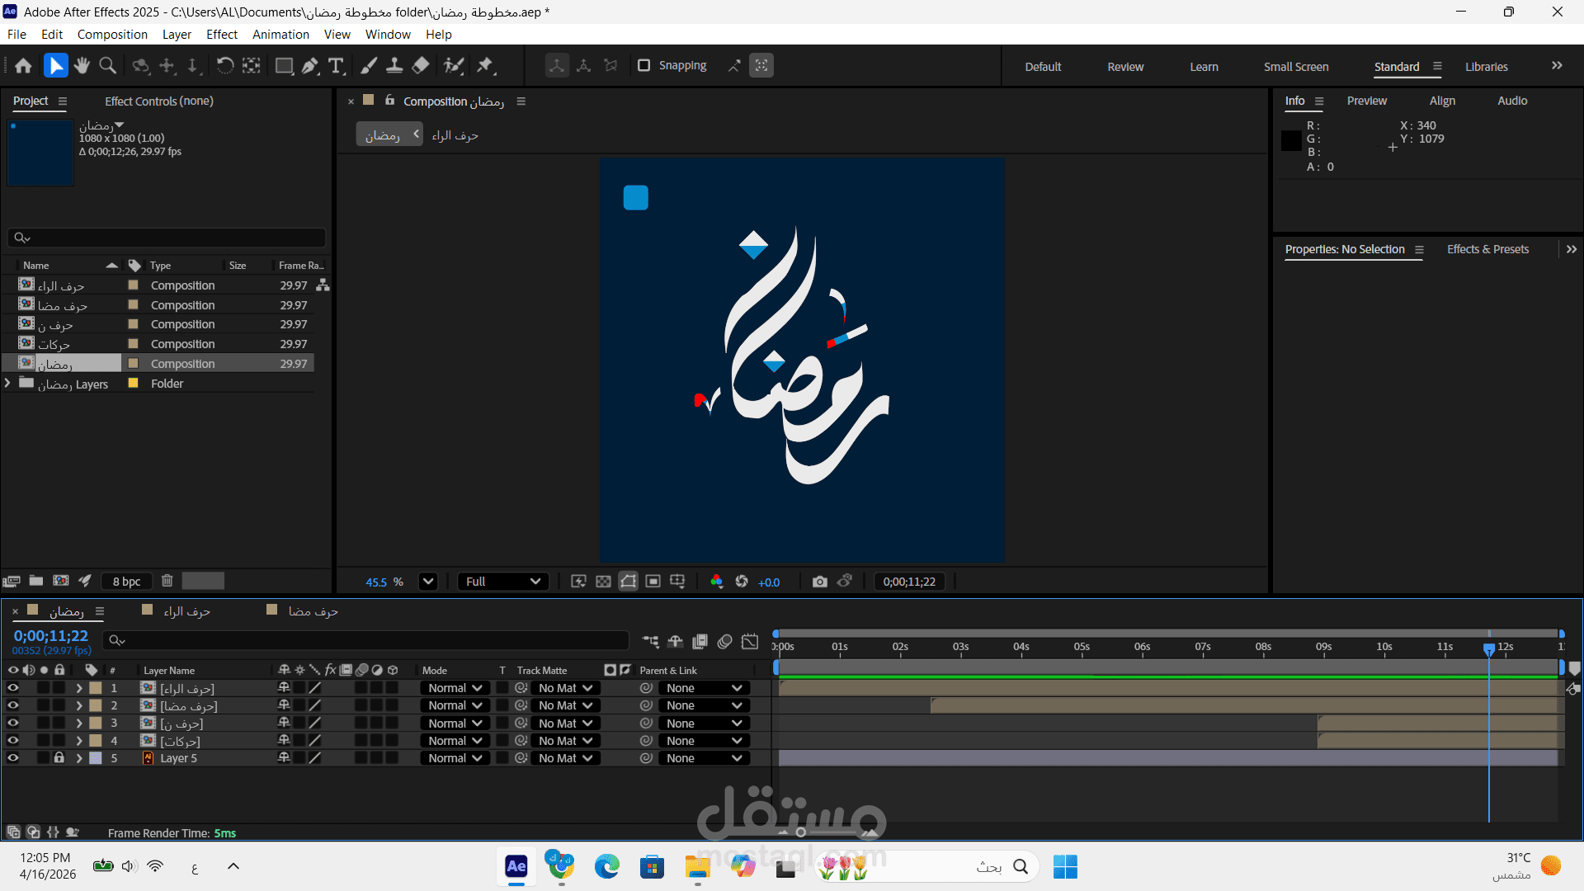
Task: Click label color swatch of layer 1
Action: pos(96,688)
